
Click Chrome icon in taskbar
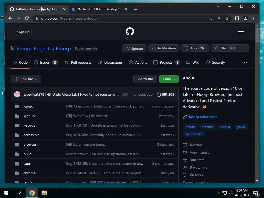tap(31, 193)
